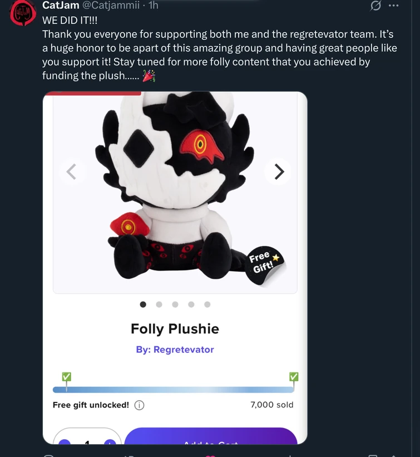
Task: Open the tweet's three-dot more menu
Action: [394, 6]
